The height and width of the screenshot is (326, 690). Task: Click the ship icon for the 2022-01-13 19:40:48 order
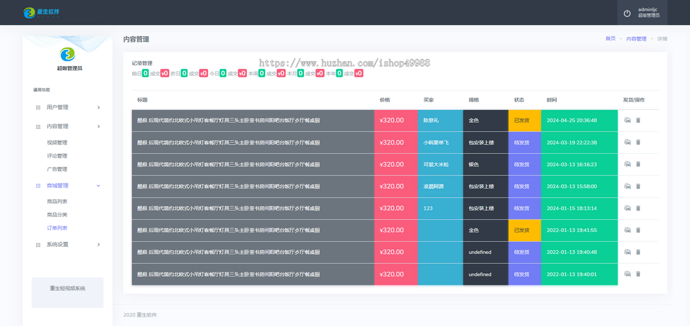(x=627, y=252)
